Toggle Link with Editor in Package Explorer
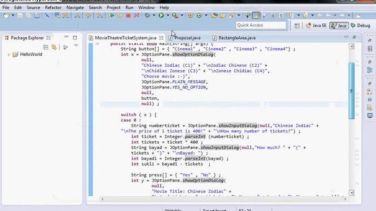 54,47
